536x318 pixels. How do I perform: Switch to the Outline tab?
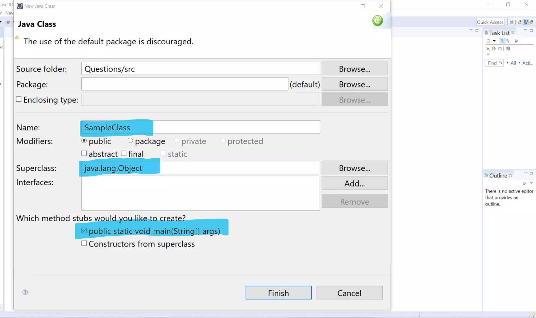coord(497,175)
